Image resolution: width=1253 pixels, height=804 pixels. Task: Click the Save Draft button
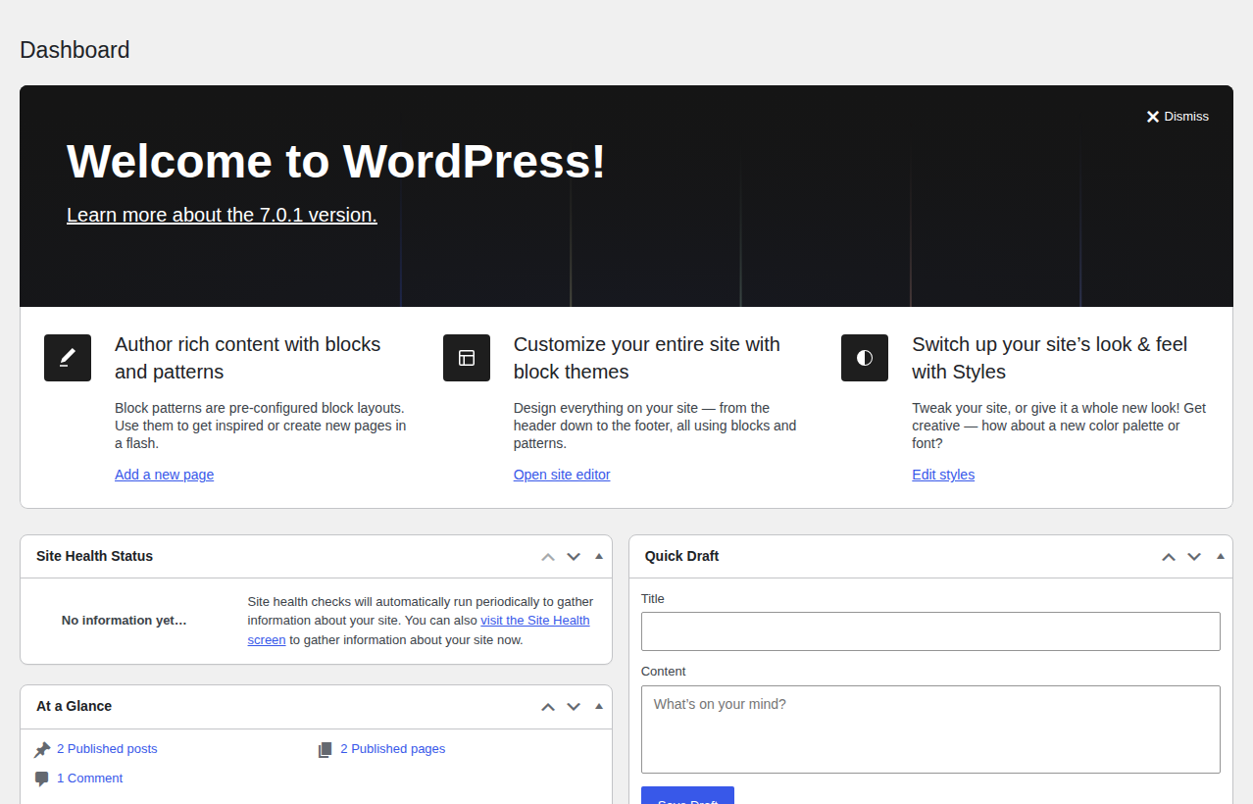(x=687, y=795)
